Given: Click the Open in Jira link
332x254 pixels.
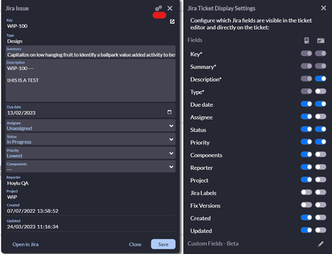Looking at the screenshot, I should (25, 244).
